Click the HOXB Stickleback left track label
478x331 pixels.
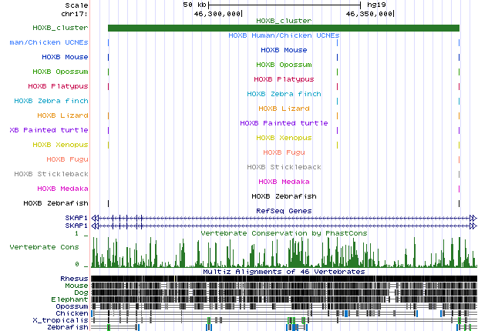point(51,174)
